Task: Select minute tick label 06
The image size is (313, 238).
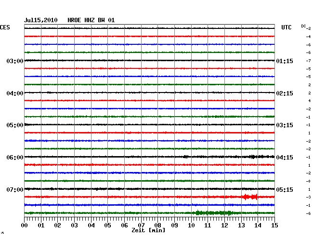Action: (x=124, y=225)
